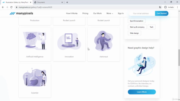The height and width of the screenshot is (101, 180).
Task: Restore down the browser window
Action: (171, 2)
